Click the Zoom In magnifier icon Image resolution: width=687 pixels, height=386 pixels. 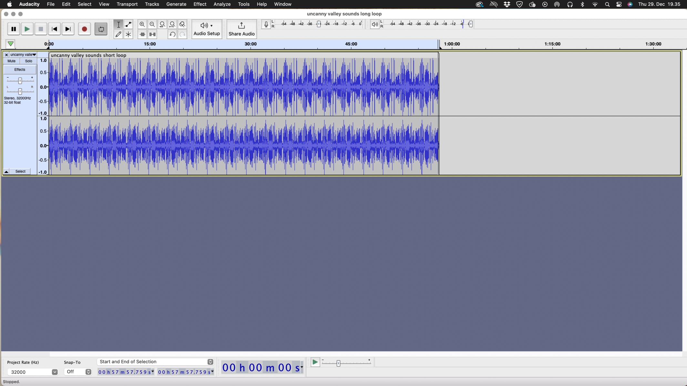tap(142, 24)
